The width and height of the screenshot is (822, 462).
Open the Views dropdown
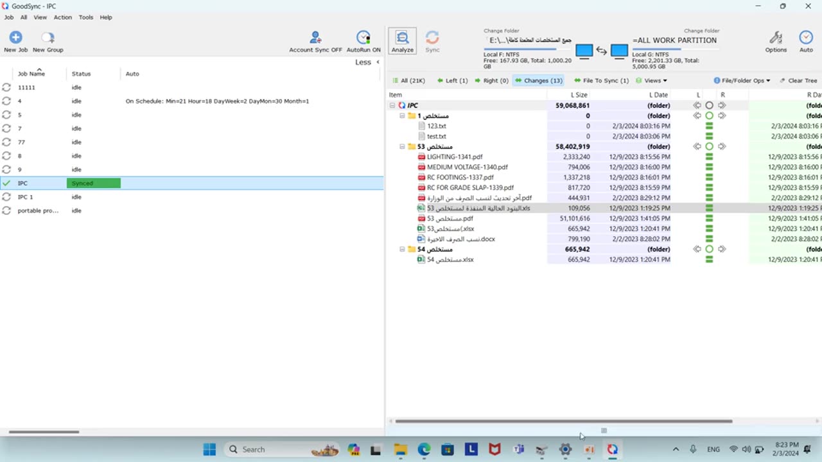[x=651, y=80]
